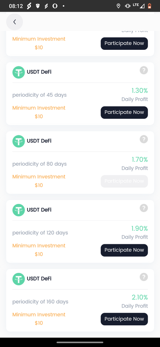Open help icon on 120 days plan
160x347 pixels.
(x=144, y=208)
